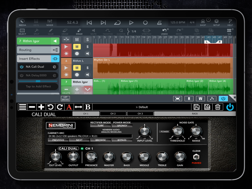The height and width of the screenshot is (189, 252).
Task: Open the RACK tab
Action: click(x=195, y=114)
